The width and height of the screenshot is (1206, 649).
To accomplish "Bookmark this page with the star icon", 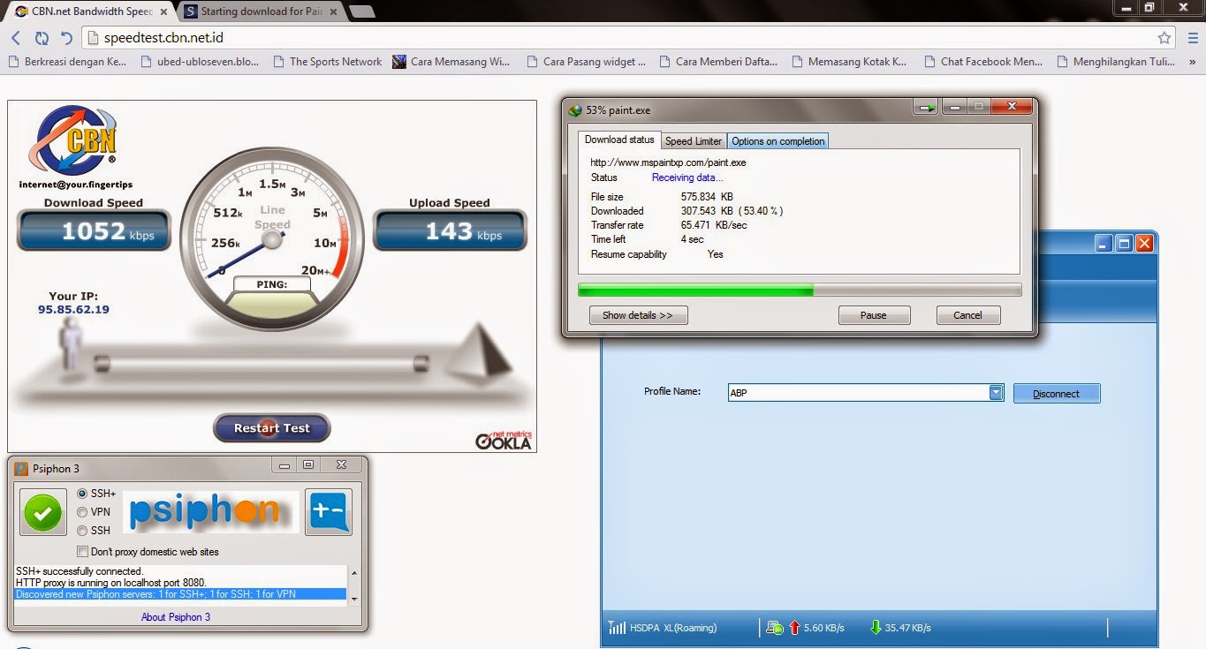I will pos(1164,38).
